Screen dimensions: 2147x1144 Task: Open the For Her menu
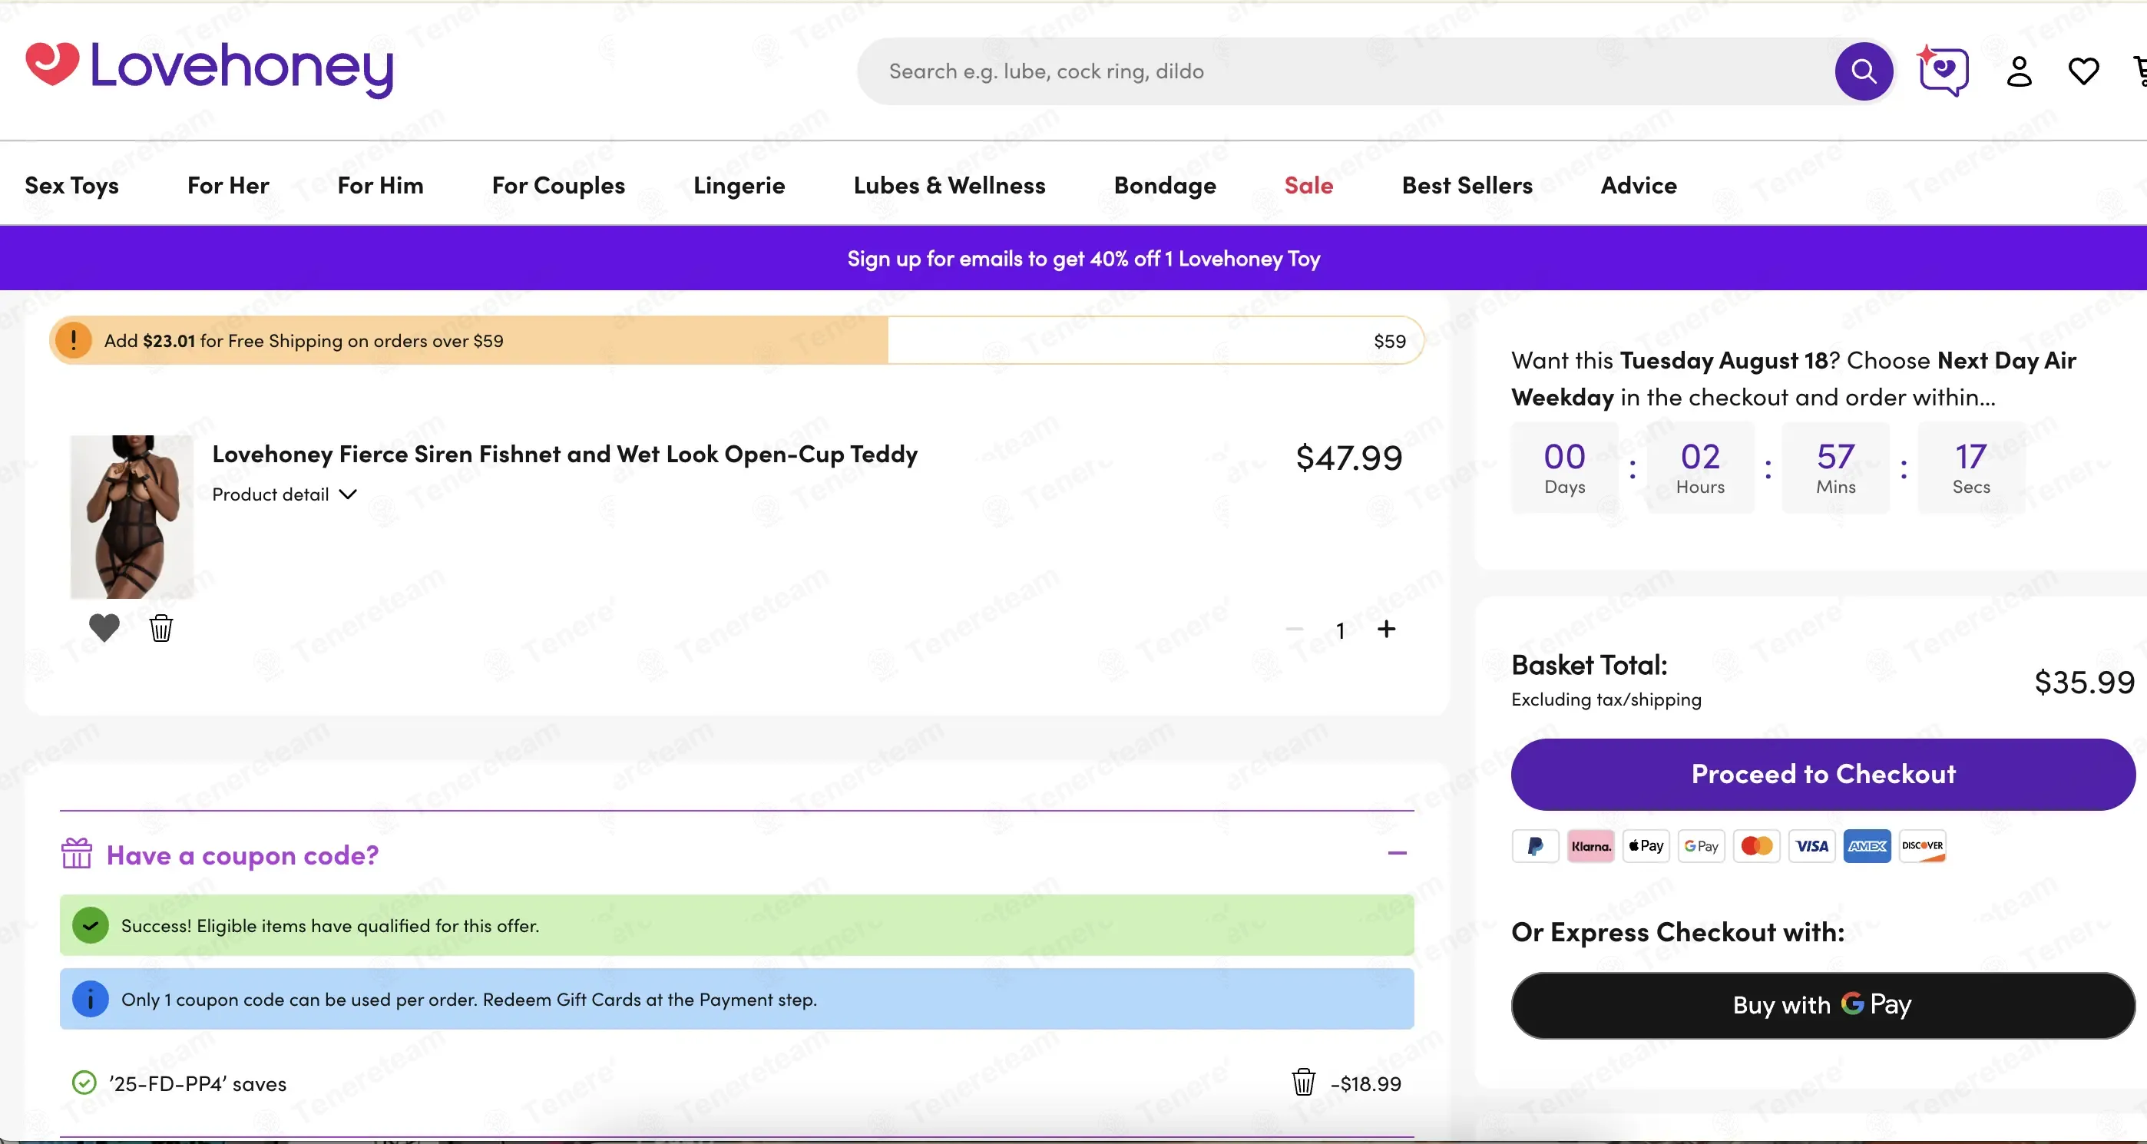point(228,185)
